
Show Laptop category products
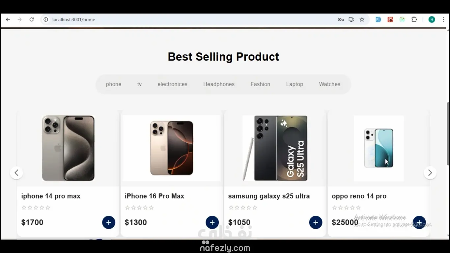[x=295, y=84]
